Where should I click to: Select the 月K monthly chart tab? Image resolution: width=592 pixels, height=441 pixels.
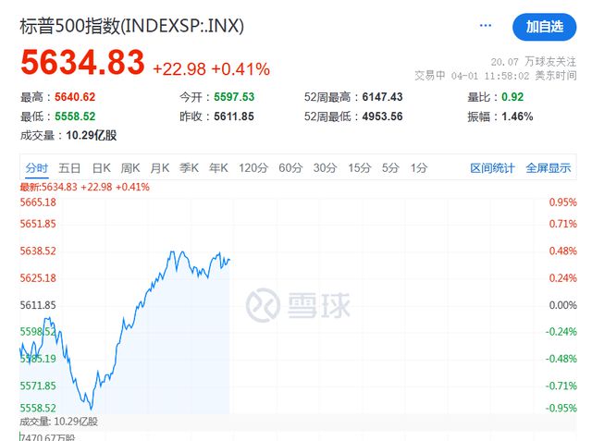click(x=160, y=168)
